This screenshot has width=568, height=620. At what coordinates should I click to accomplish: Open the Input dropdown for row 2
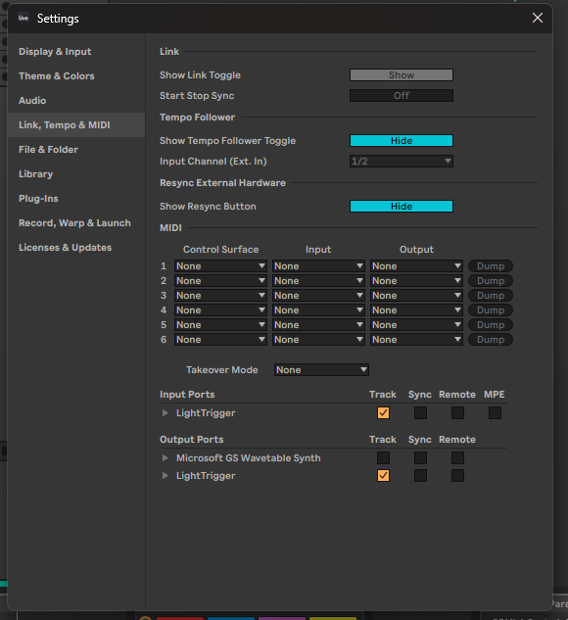(x=318, y=281)
